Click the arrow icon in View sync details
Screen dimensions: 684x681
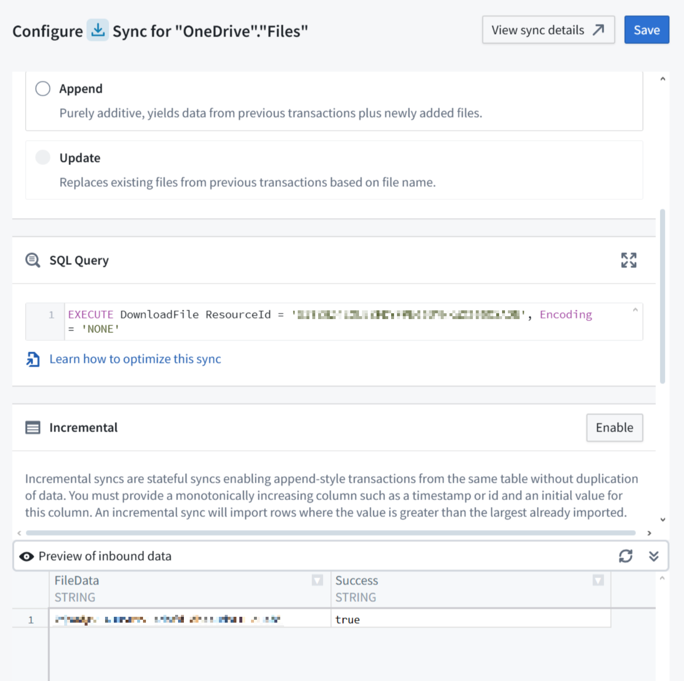coord(598,30)
